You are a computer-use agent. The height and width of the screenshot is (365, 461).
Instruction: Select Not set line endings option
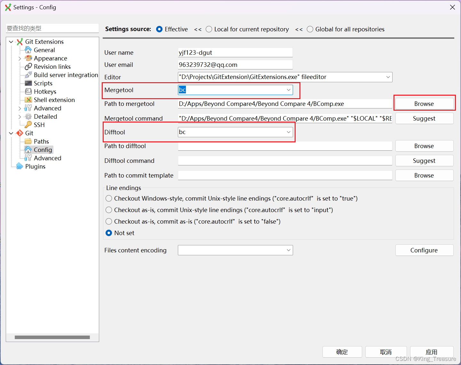(109, 233)
